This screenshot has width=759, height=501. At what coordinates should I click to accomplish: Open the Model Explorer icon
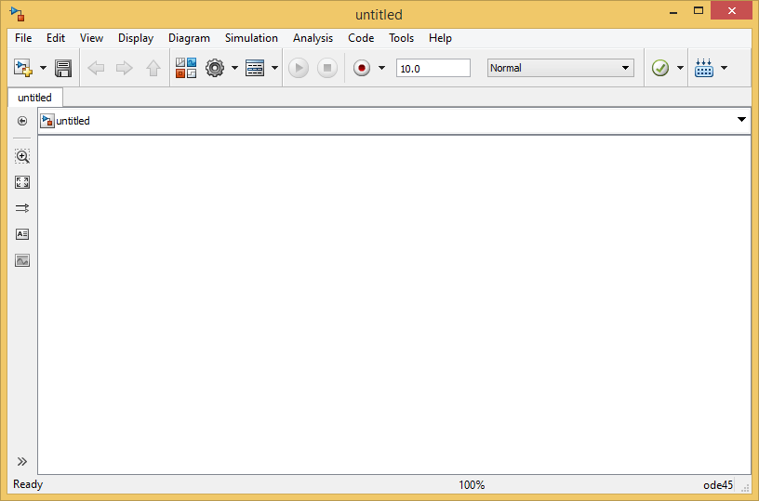(x=255, y=68)
